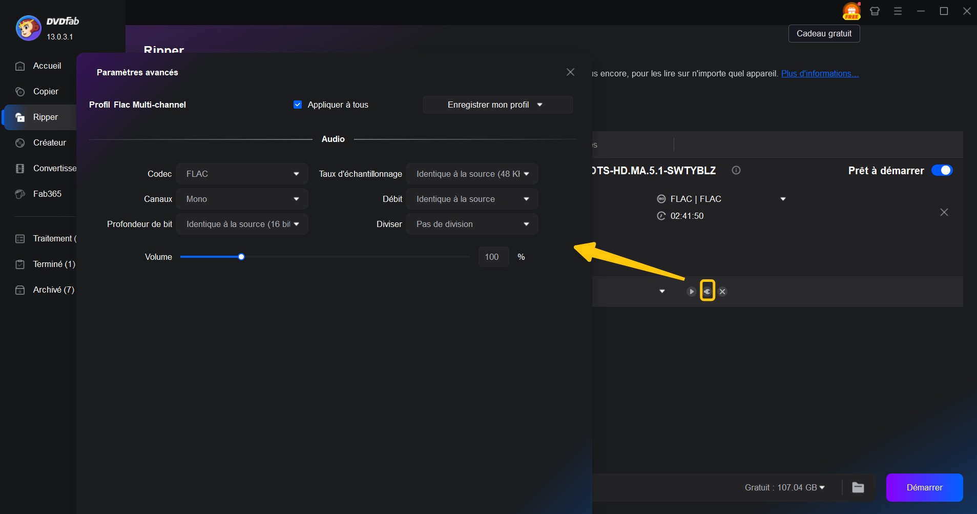Click the Accueil house icon

click(20, 66)
